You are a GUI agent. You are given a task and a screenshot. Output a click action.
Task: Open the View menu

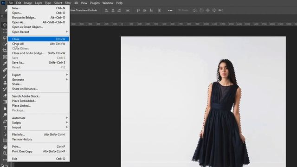(x=84, y=3)
